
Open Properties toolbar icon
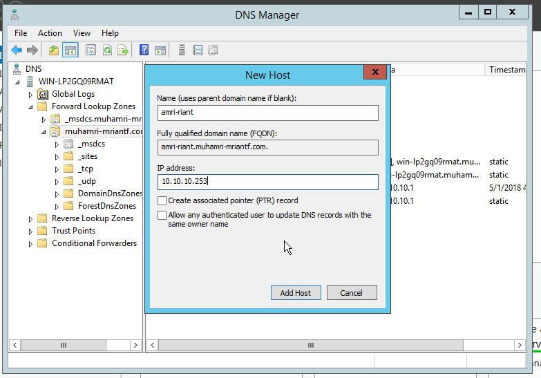click(x=91, y=50)
